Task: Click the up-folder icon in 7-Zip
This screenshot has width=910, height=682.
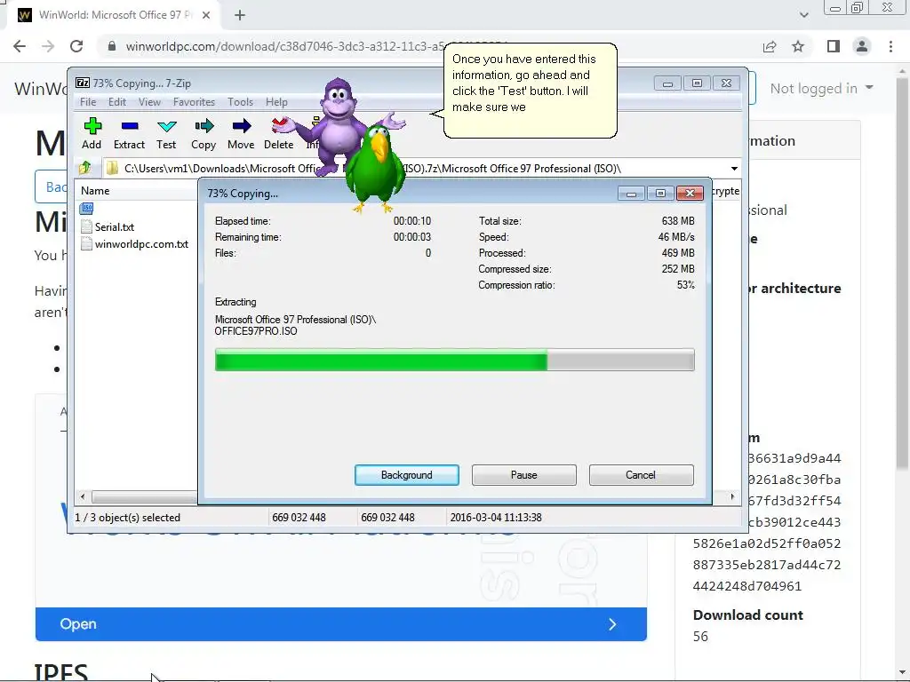Action: 84,168
